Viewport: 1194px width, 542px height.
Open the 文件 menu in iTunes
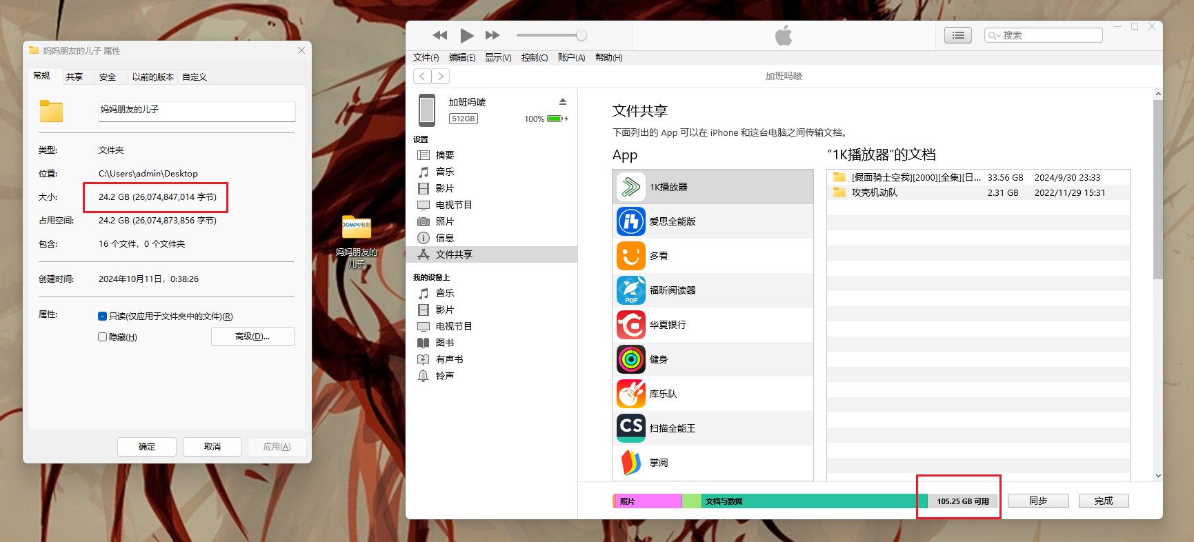click(426, 57)
